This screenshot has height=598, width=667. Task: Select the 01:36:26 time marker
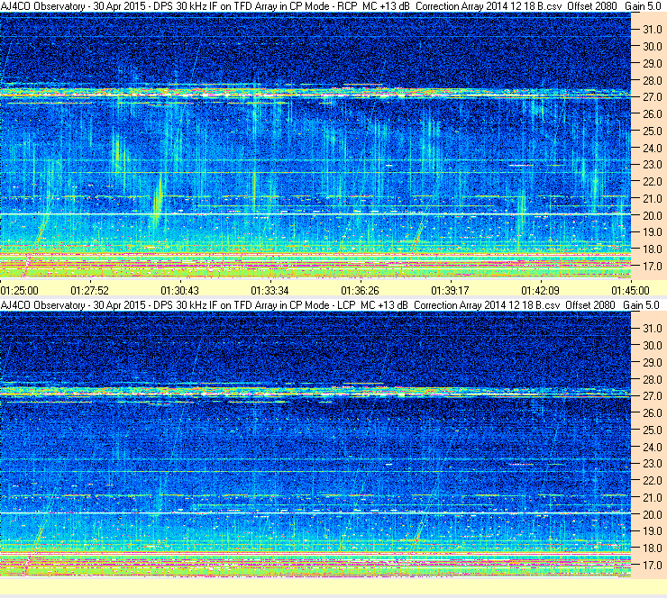[x=360, y=290]
